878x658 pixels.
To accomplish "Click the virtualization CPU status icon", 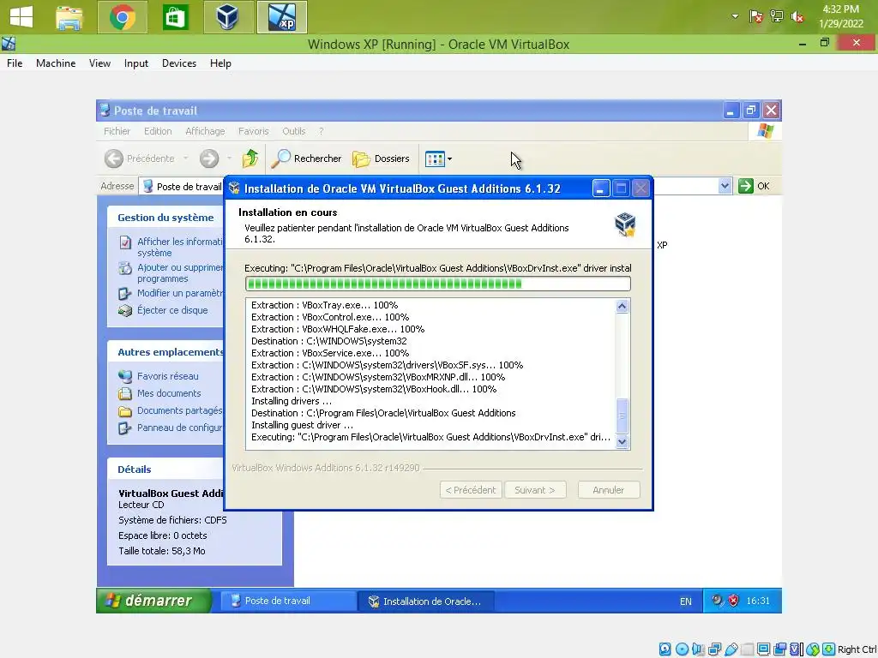I will pyautogui.click(x=796, y=649).
